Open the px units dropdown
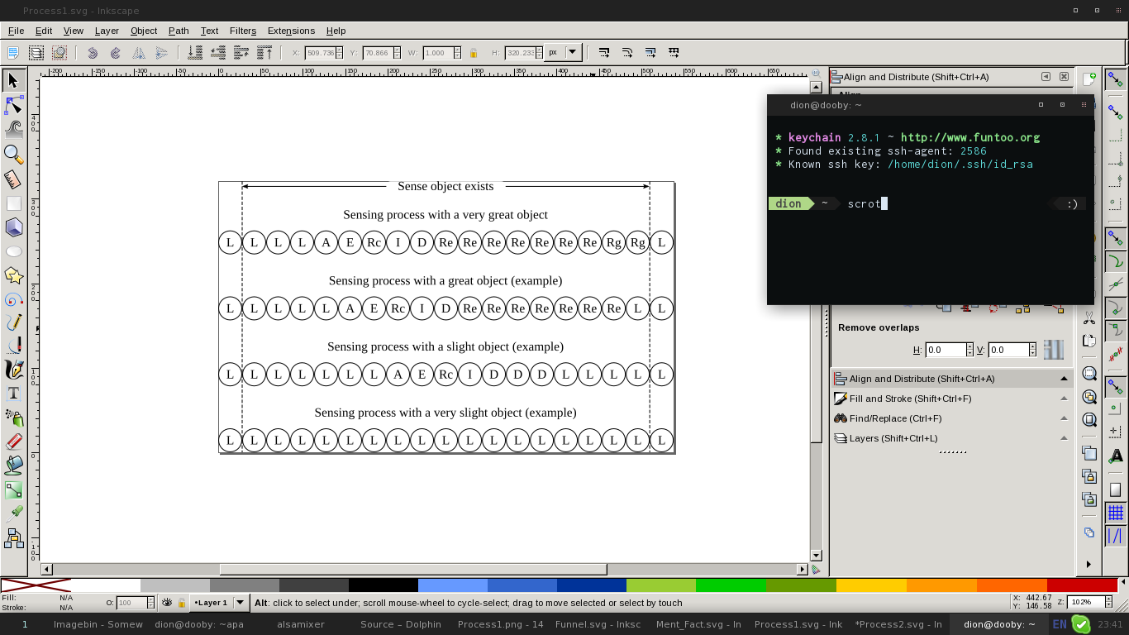Image resolution: width=1129 pixels, height=635 pixels. coord(564,52)
